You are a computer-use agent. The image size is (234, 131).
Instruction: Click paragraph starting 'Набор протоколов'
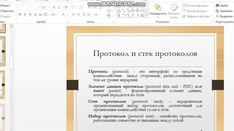coord(145,118)
